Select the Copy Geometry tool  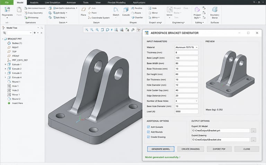point(33,13)
